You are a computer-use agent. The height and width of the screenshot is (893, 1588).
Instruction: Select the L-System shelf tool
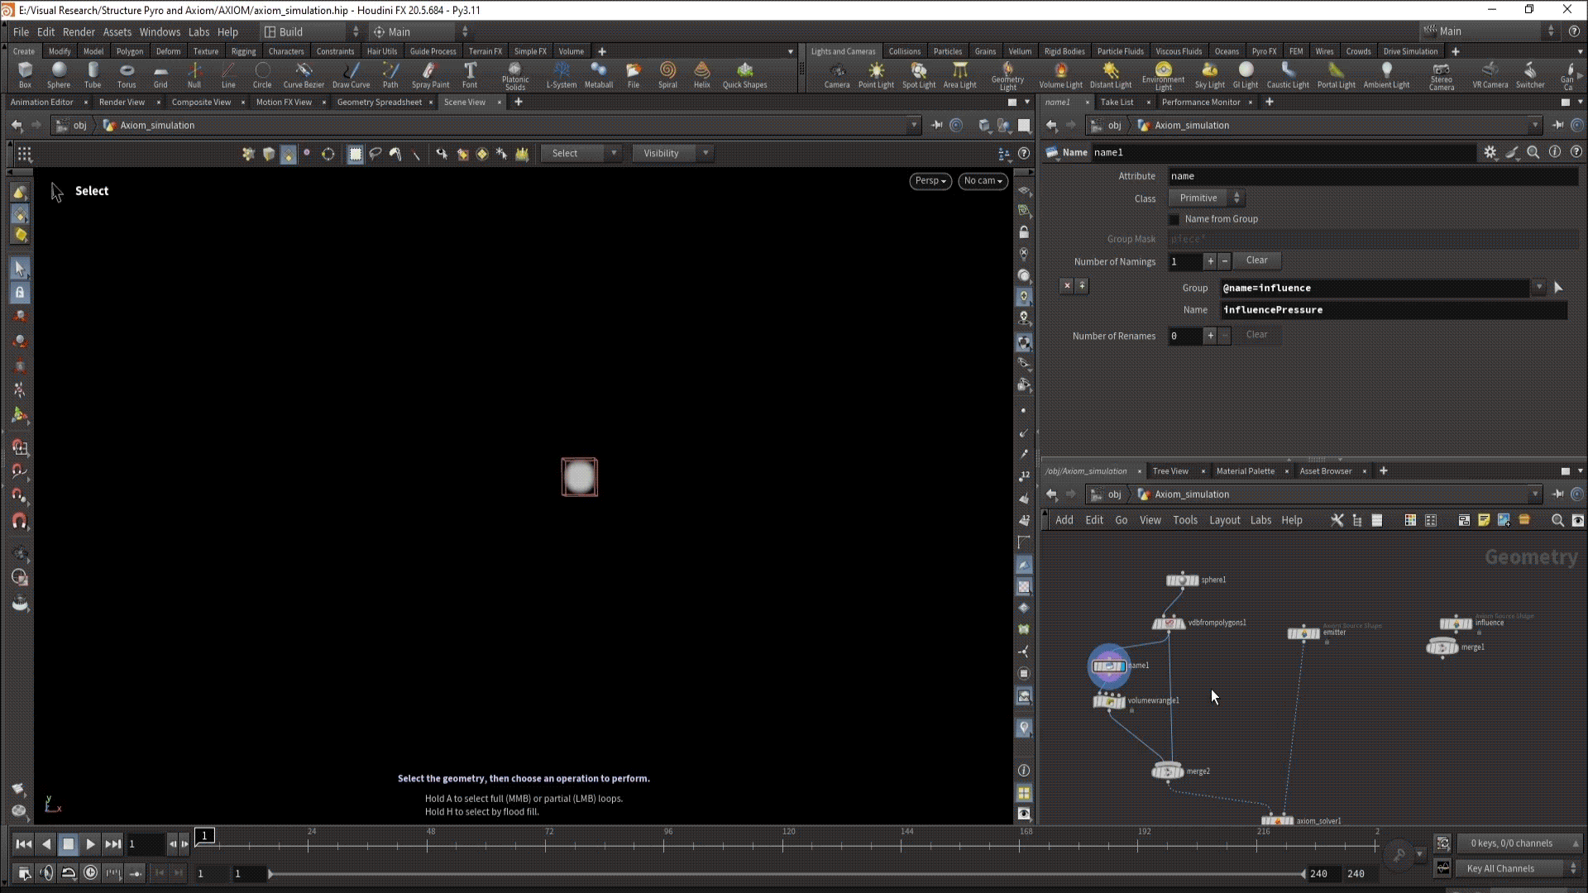pyautogui.click(x=562, y=74)
